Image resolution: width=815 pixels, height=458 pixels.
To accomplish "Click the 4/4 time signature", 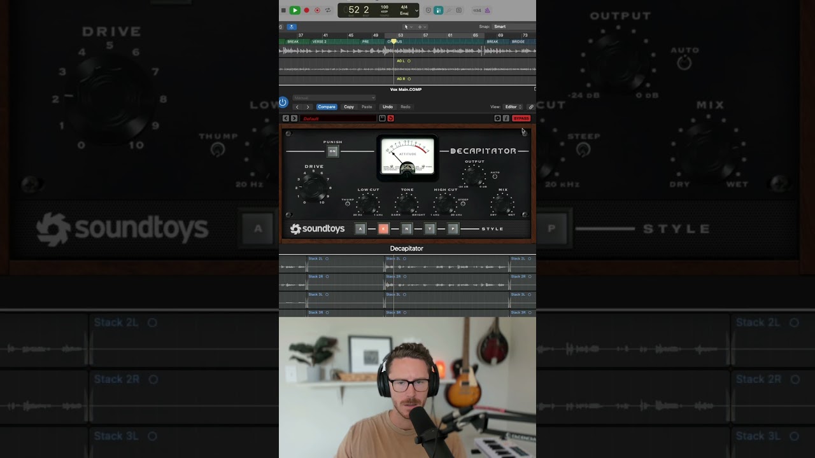I will (x=404, y=8).
